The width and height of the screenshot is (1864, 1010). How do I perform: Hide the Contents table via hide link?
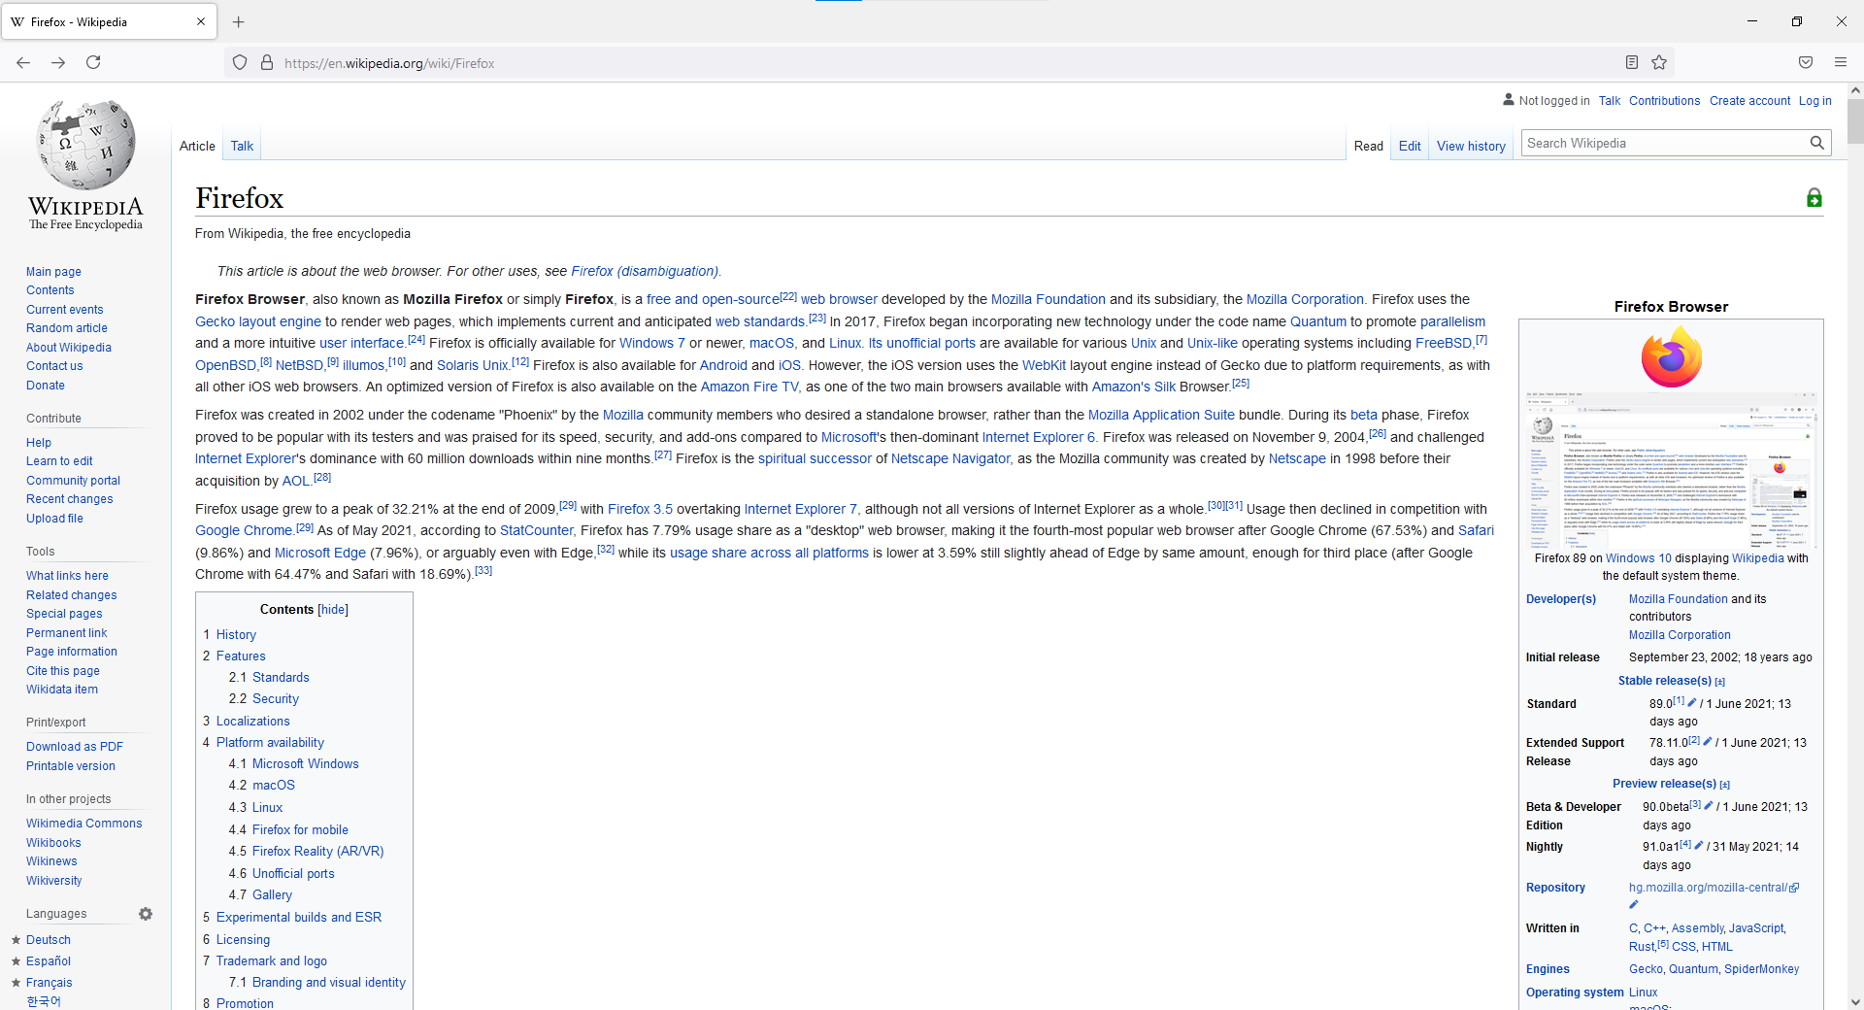click(x=333, y=610)
